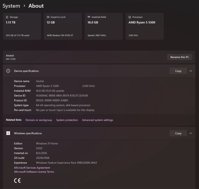Image resolution: width=199 pixels, height=189 pixels.
Task: Open System protection link
Action: [x=67, y=120]
